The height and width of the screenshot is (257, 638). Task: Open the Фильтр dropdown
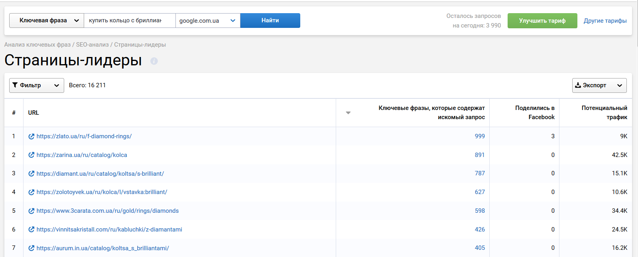(x=36, y=85)
